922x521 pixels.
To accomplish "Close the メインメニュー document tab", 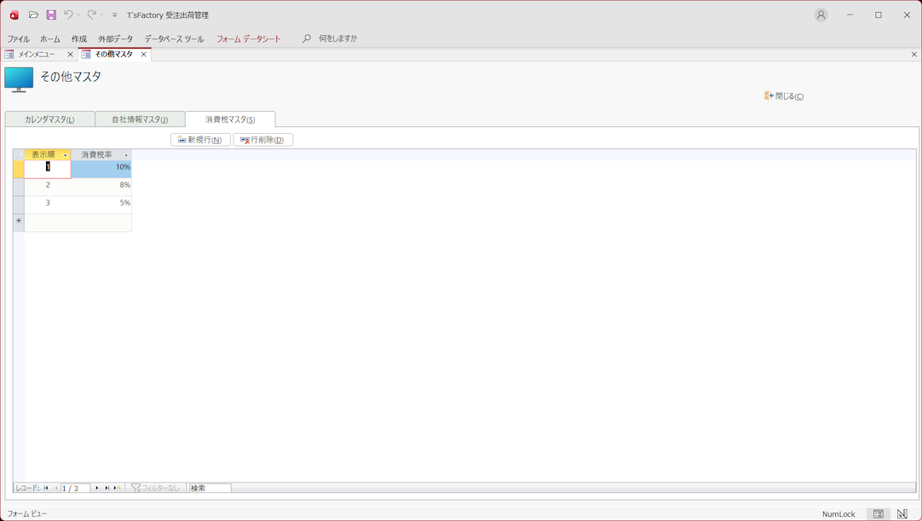I will [70, 55].
